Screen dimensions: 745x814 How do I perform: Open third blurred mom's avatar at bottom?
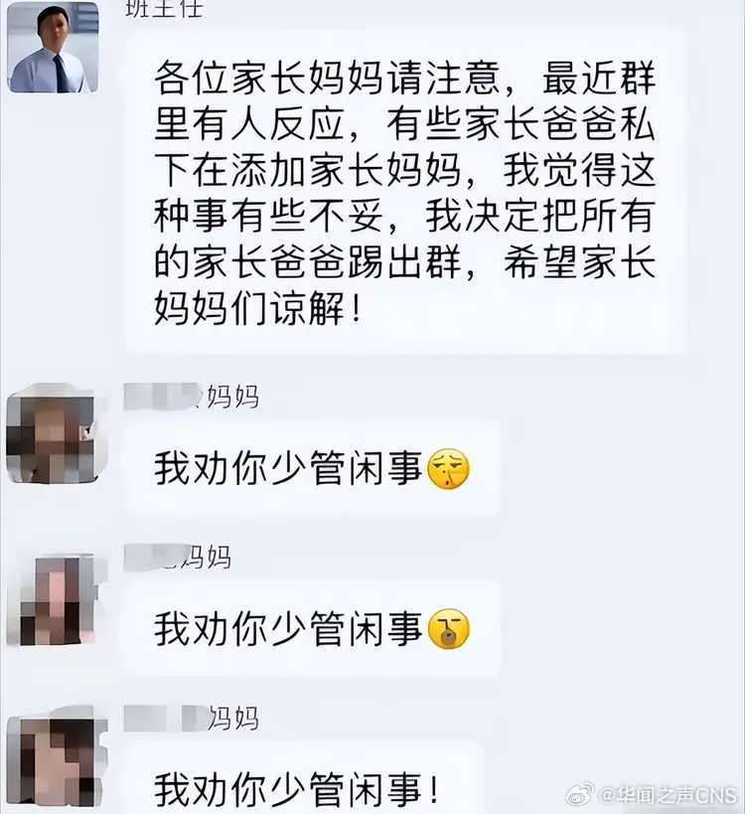pyautogui.click(x=53, y=760)
